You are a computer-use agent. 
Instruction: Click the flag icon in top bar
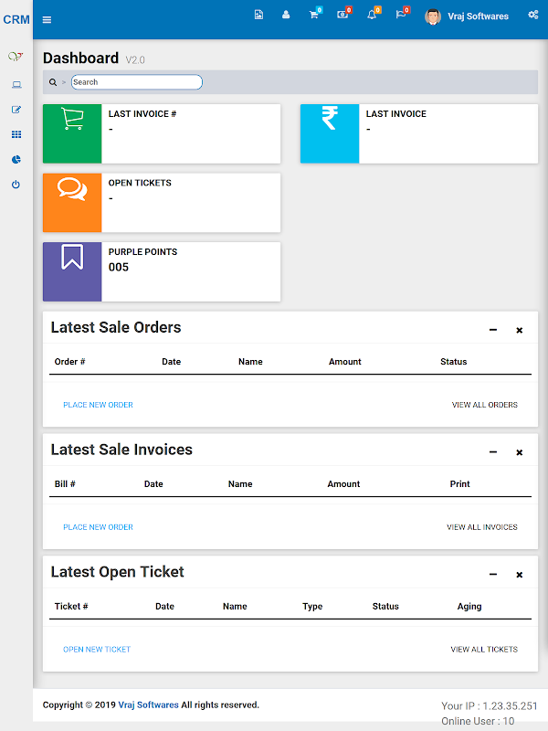[x=400, y=15]
